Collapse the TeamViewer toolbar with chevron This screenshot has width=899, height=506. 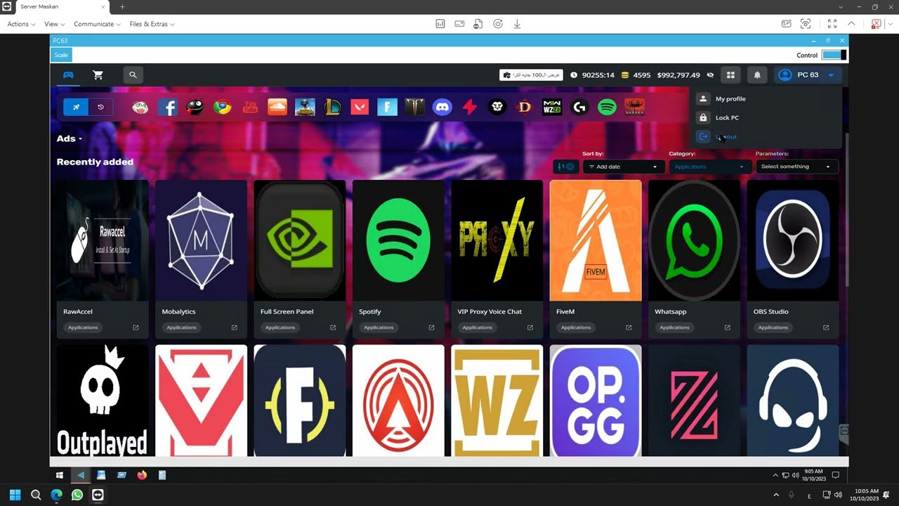(851, 24)
